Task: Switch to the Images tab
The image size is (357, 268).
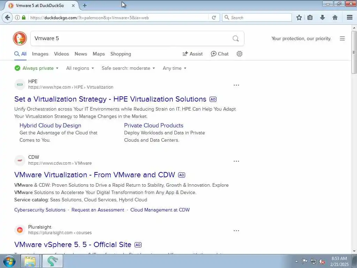Action: click(x=40, y=54)
